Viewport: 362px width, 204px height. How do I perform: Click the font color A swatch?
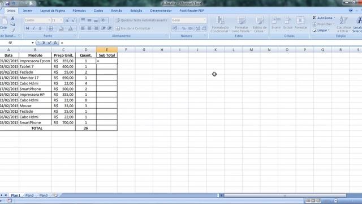[70, 28]
